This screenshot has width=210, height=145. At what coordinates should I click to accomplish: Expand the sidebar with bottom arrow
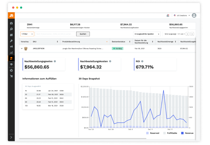coord(11,137)
